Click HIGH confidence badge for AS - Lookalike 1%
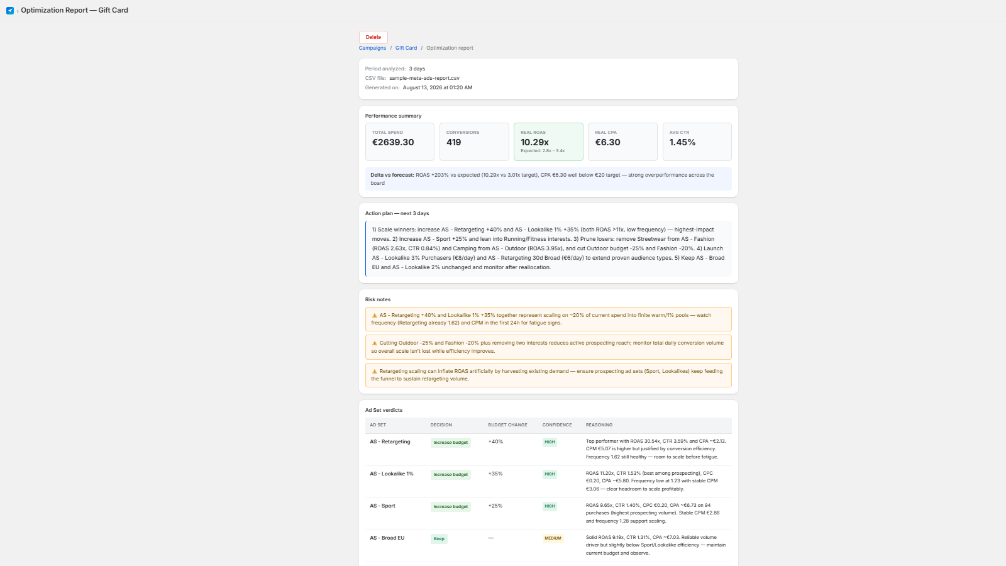 click(550, 474)
